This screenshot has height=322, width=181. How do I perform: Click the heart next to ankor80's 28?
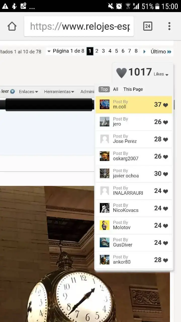click(165, 260)
